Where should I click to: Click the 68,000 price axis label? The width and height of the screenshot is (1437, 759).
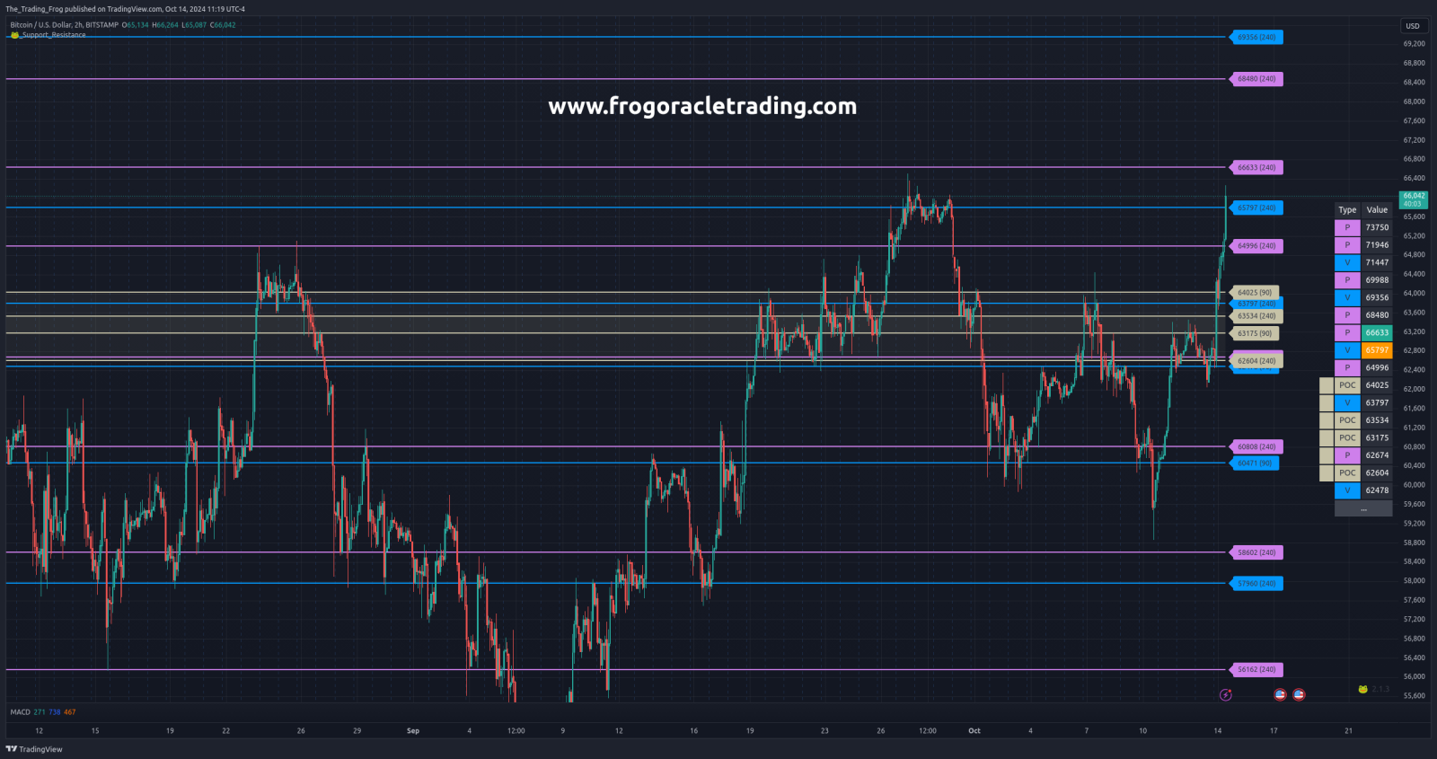click(1414, 101)
